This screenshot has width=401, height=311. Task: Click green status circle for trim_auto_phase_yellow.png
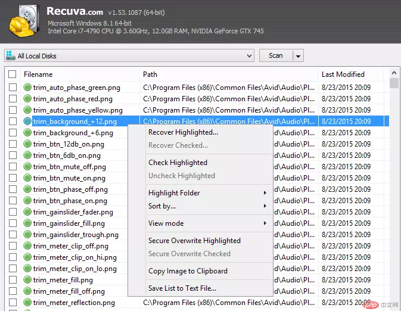27,110
